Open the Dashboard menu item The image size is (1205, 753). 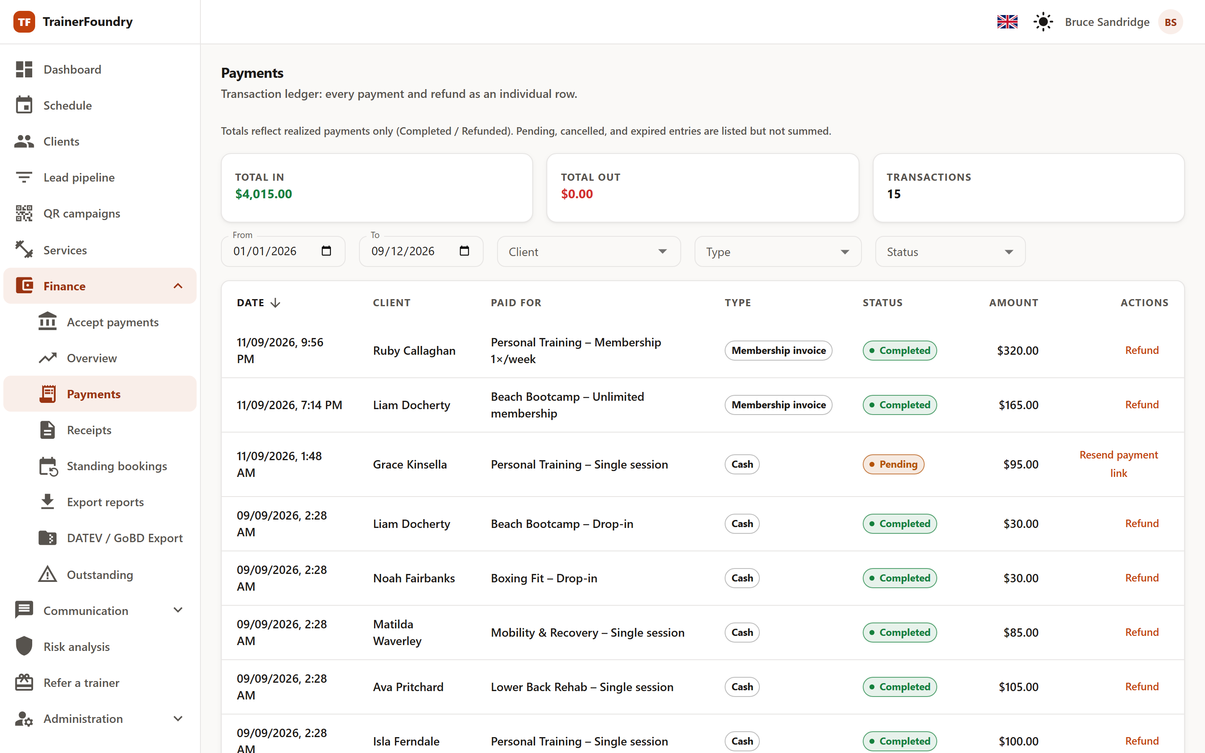coord(100,69)
